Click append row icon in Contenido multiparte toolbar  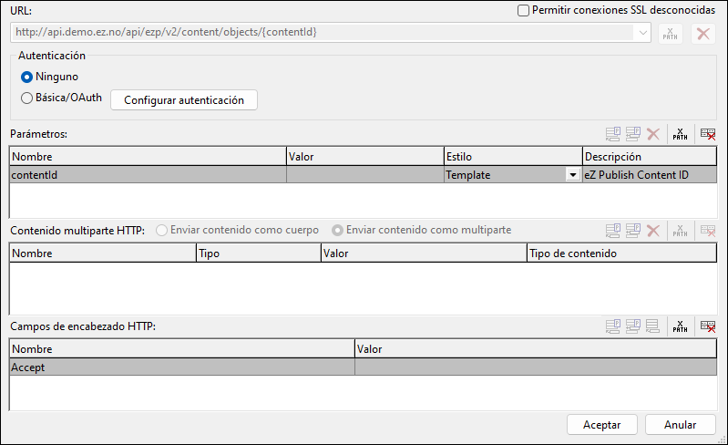613,231
